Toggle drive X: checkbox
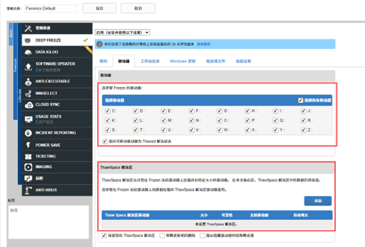Viewport: 365px width, 247px height. [x=247, y=130]
